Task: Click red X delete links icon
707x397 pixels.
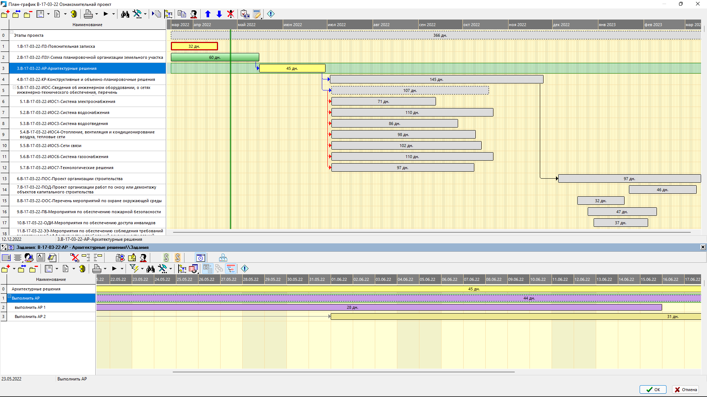Action: click(75, 258)
